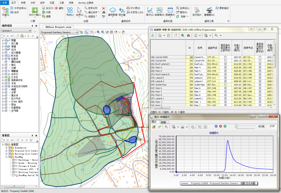This screenshot has width=281, height=193.
Task: Click the RTK 表 button
Action: (x=133, y=8)
